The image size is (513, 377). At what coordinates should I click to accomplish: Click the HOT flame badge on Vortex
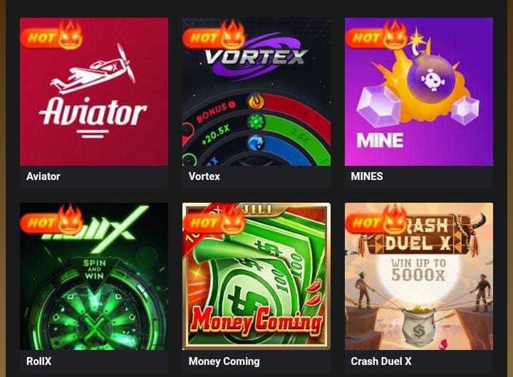[214, 35]
